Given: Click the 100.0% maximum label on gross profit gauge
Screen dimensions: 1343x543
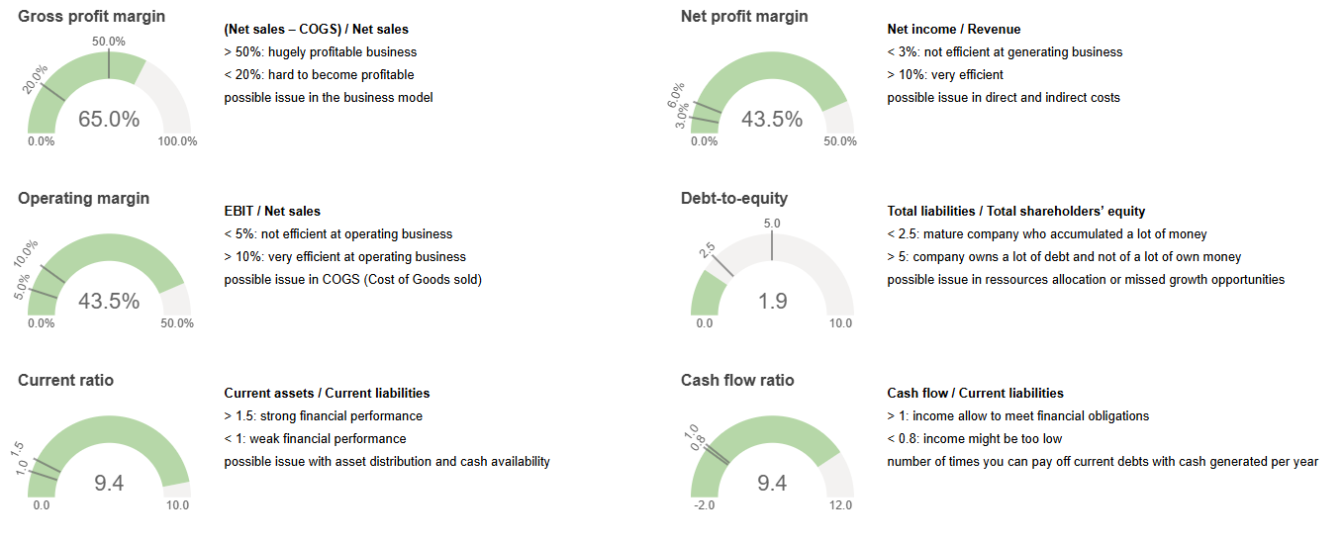Looking at the screenshot, I should tap(177, 141).
